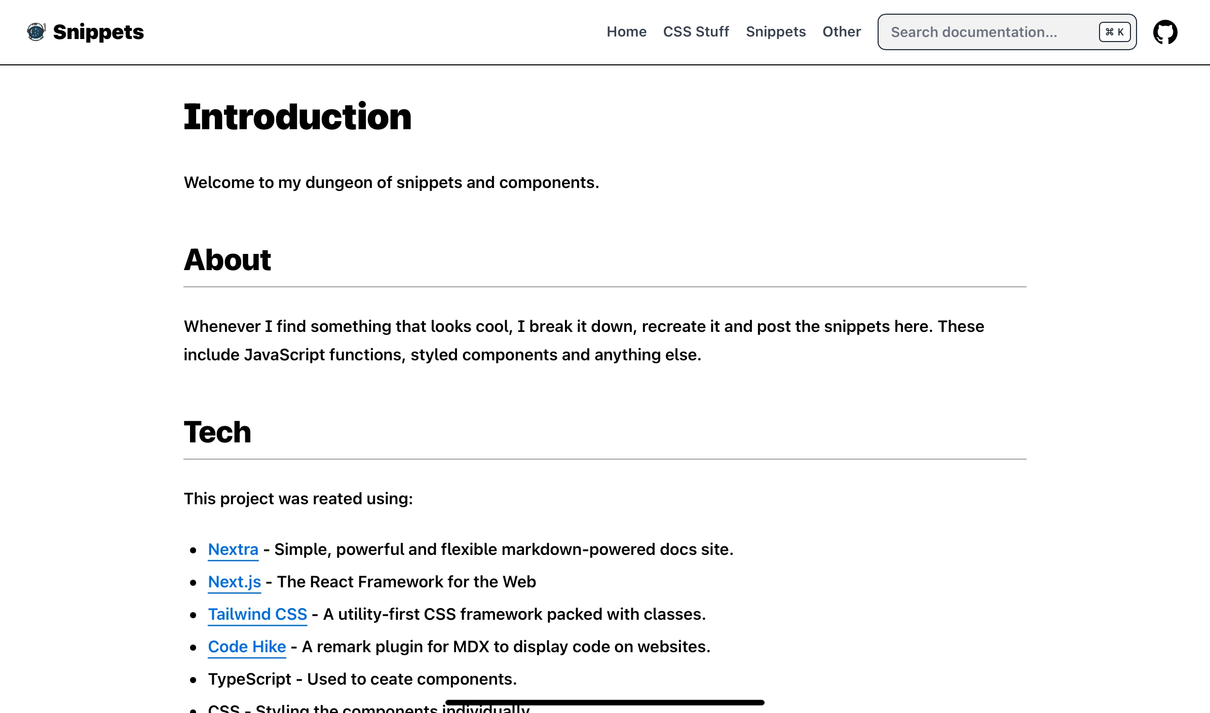Click the About section heading
The width and height of the screenshot is (1210, 713).
227,259
